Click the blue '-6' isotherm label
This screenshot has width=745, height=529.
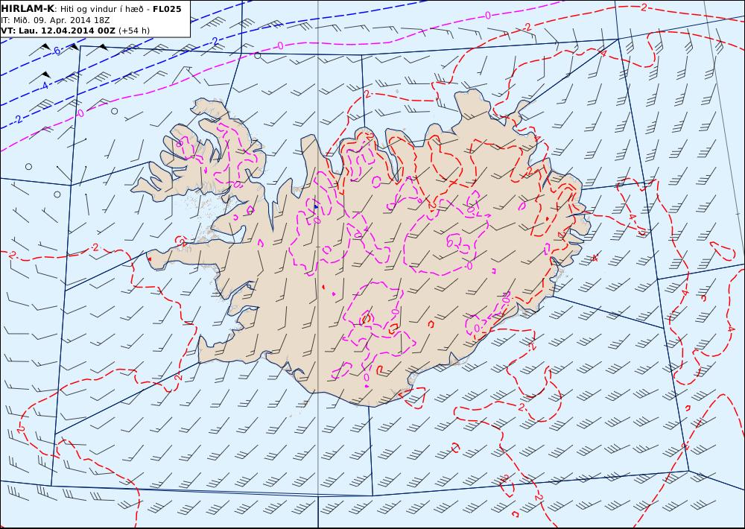56,51
